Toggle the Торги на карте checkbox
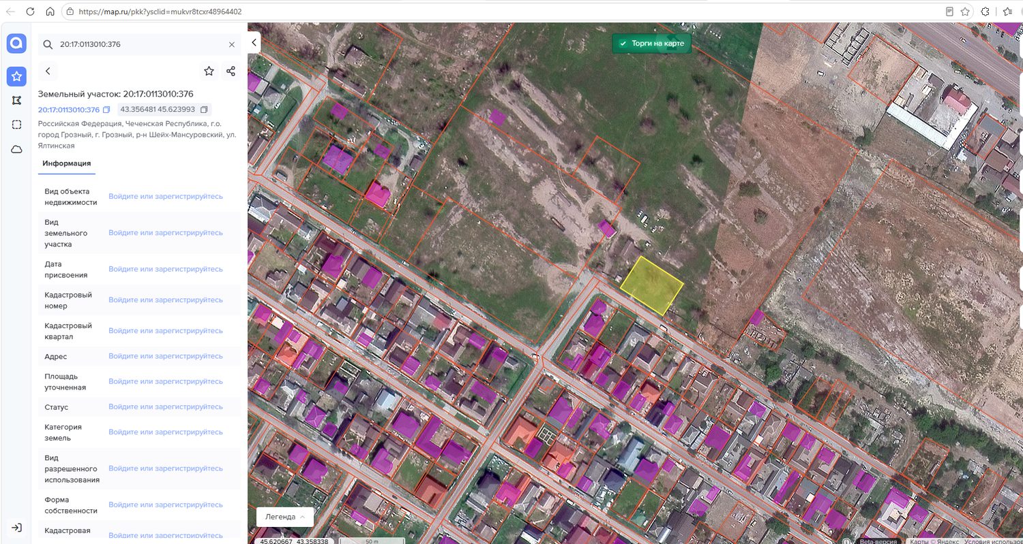 (623, 44)
